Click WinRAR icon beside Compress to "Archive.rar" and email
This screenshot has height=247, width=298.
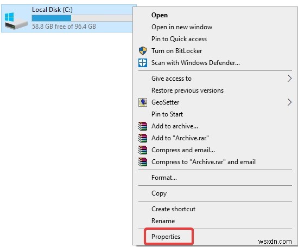(143, 162)
